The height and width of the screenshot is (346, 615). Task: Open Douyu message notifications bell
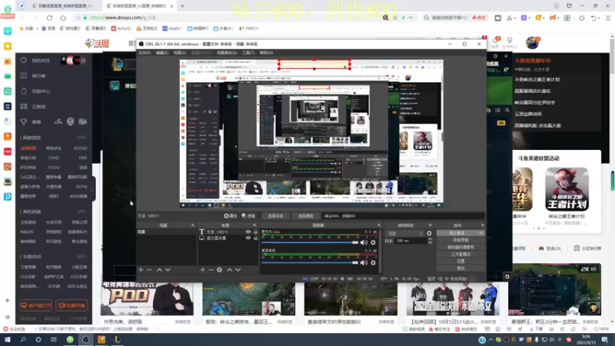(x=495, y=41)
